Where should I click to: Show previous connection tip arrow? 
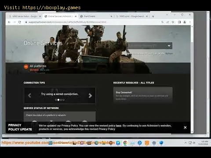(30, 96)
